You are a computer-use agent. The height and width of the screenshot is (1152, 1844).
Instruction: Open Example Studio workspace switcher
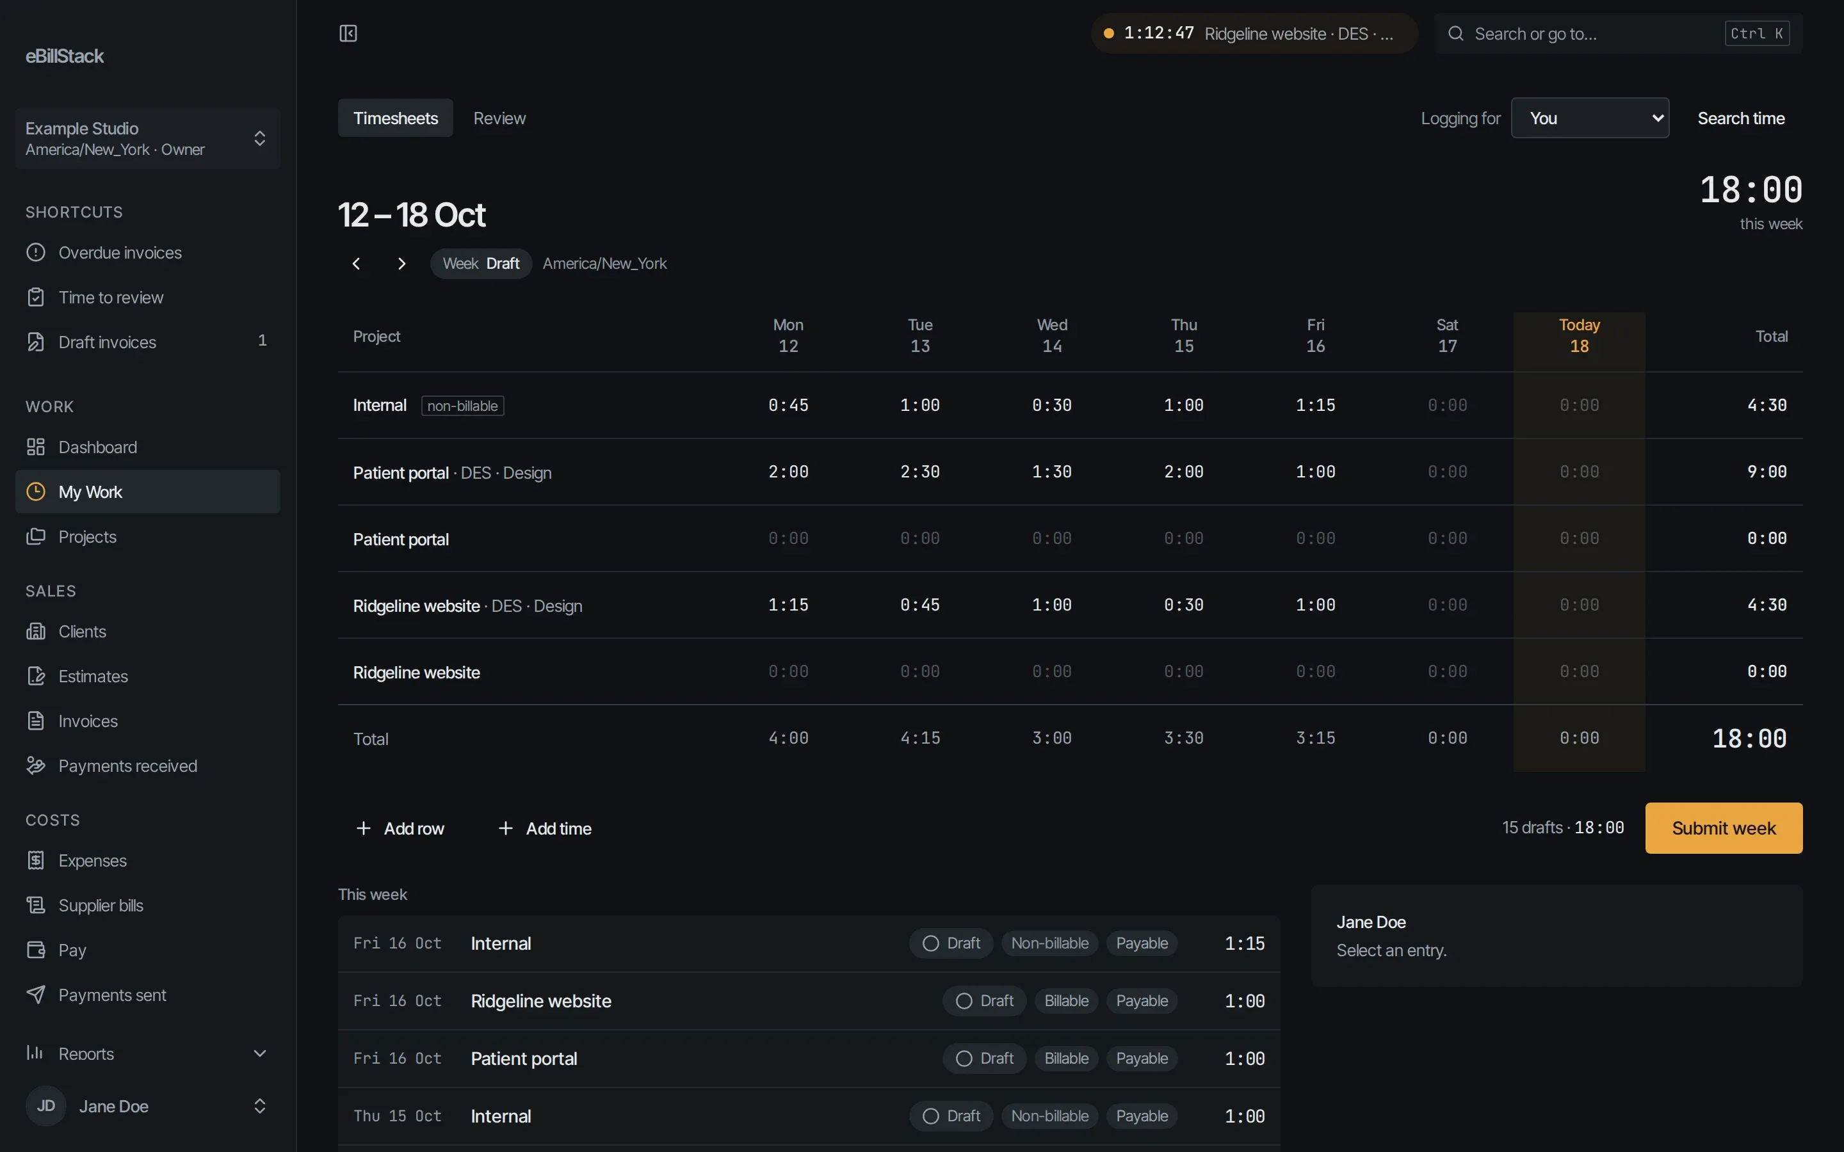click(x=148, y=138)
